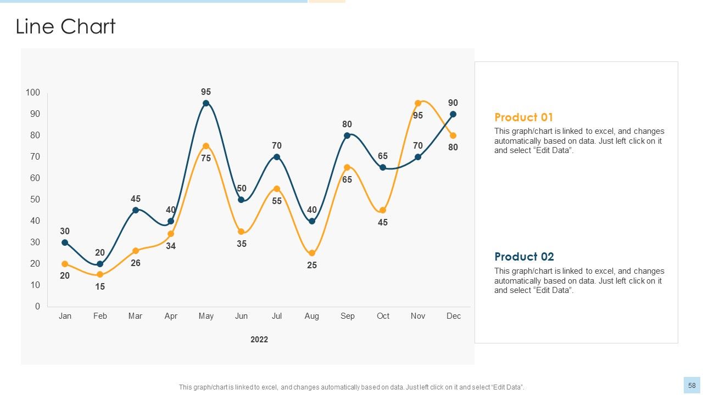This screenshot has height=395, width=703.
Task: Select the May data point labeled 95
Action: 206,103
